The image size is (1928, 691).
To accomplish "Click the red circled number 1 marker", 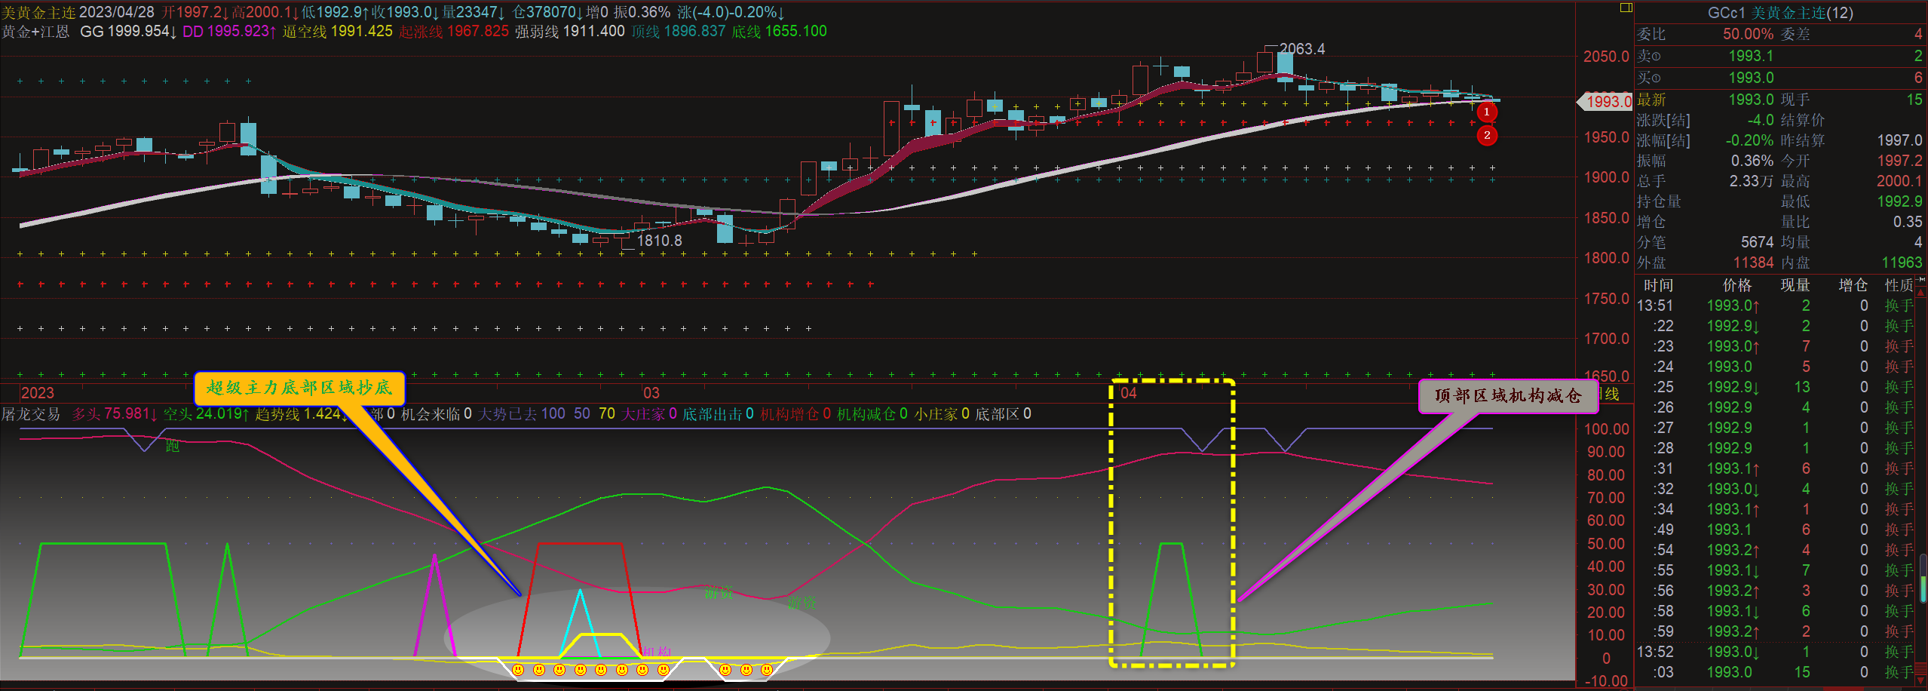I will 1486,112.
